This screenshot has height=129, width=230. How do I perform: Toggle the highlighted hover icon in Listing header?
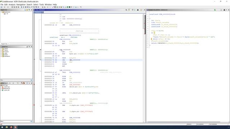[x=129, y=10]
